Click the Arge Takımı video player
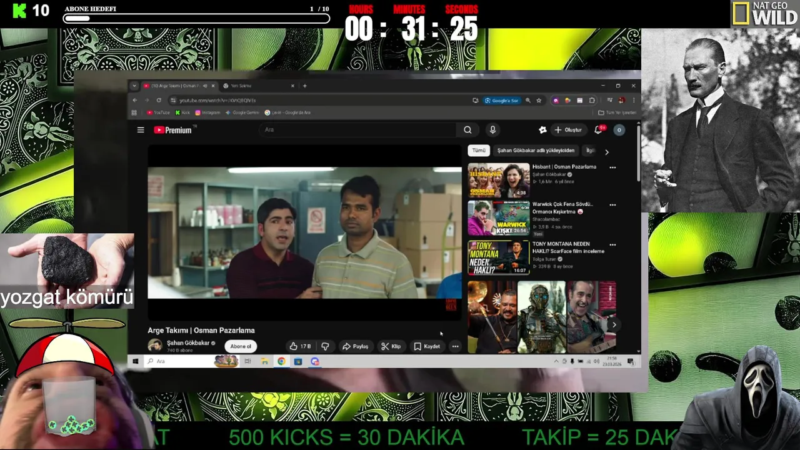 (304, 232)
